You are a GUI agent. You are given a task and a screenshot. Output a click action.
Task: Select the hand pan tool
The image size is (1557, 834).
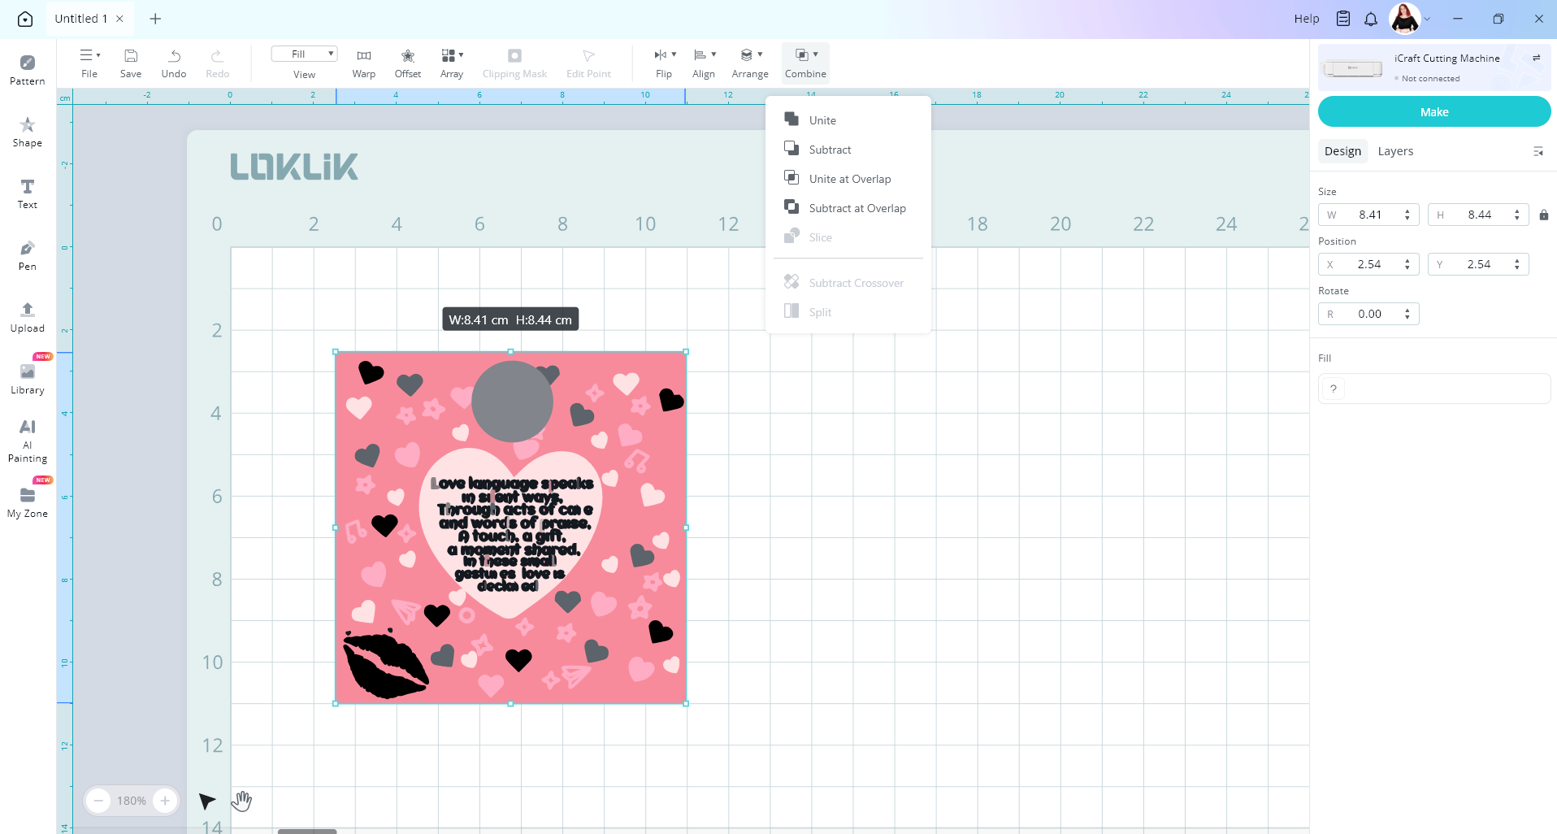241,801
